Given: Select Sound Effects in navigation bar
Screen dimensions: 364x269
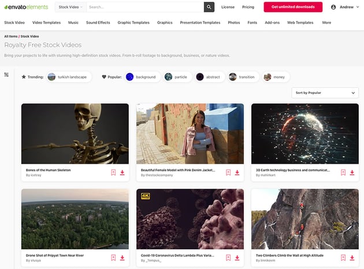Looking at the screenshot, I should [x=98, y=23].
